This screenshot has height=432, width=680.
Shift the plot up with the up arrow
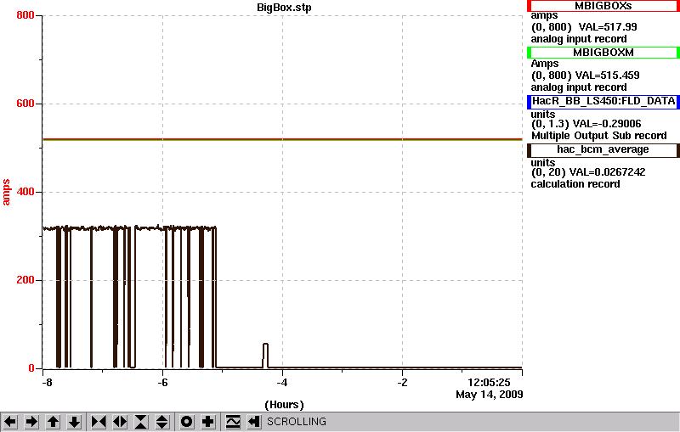pos(53,421)
